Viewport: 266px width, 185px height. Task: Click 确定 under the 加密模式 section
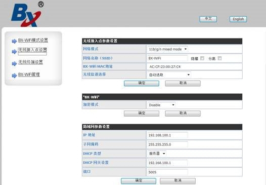pos(142,114)
